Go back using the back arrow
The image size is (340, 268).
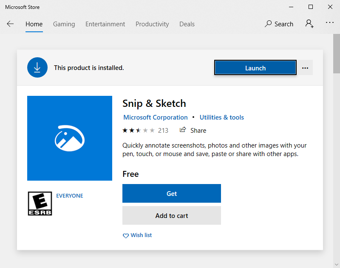(10, 24)
